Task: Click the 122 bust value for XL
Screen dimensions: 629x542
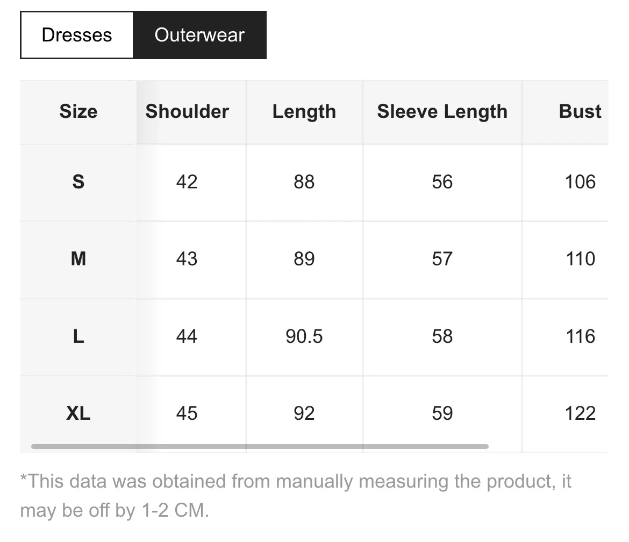Action: (580, 413)
